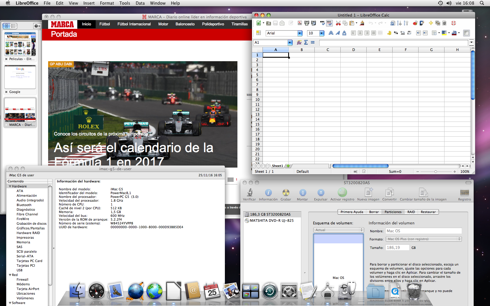This screenshot has height=306, width=490.
Task: Toggle Align Left in Calc
Action: (x=353, y=33)
